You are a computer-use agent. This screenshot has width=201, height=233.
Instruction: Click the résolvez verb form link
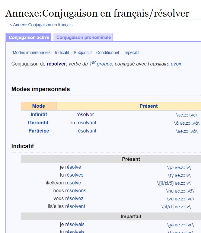click(x=74, y=199)
